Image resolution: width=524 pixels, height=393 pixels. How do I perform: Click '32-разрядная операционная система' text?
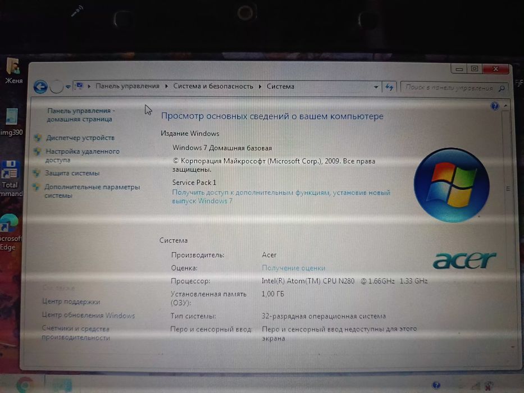click(x=323, y=316)
